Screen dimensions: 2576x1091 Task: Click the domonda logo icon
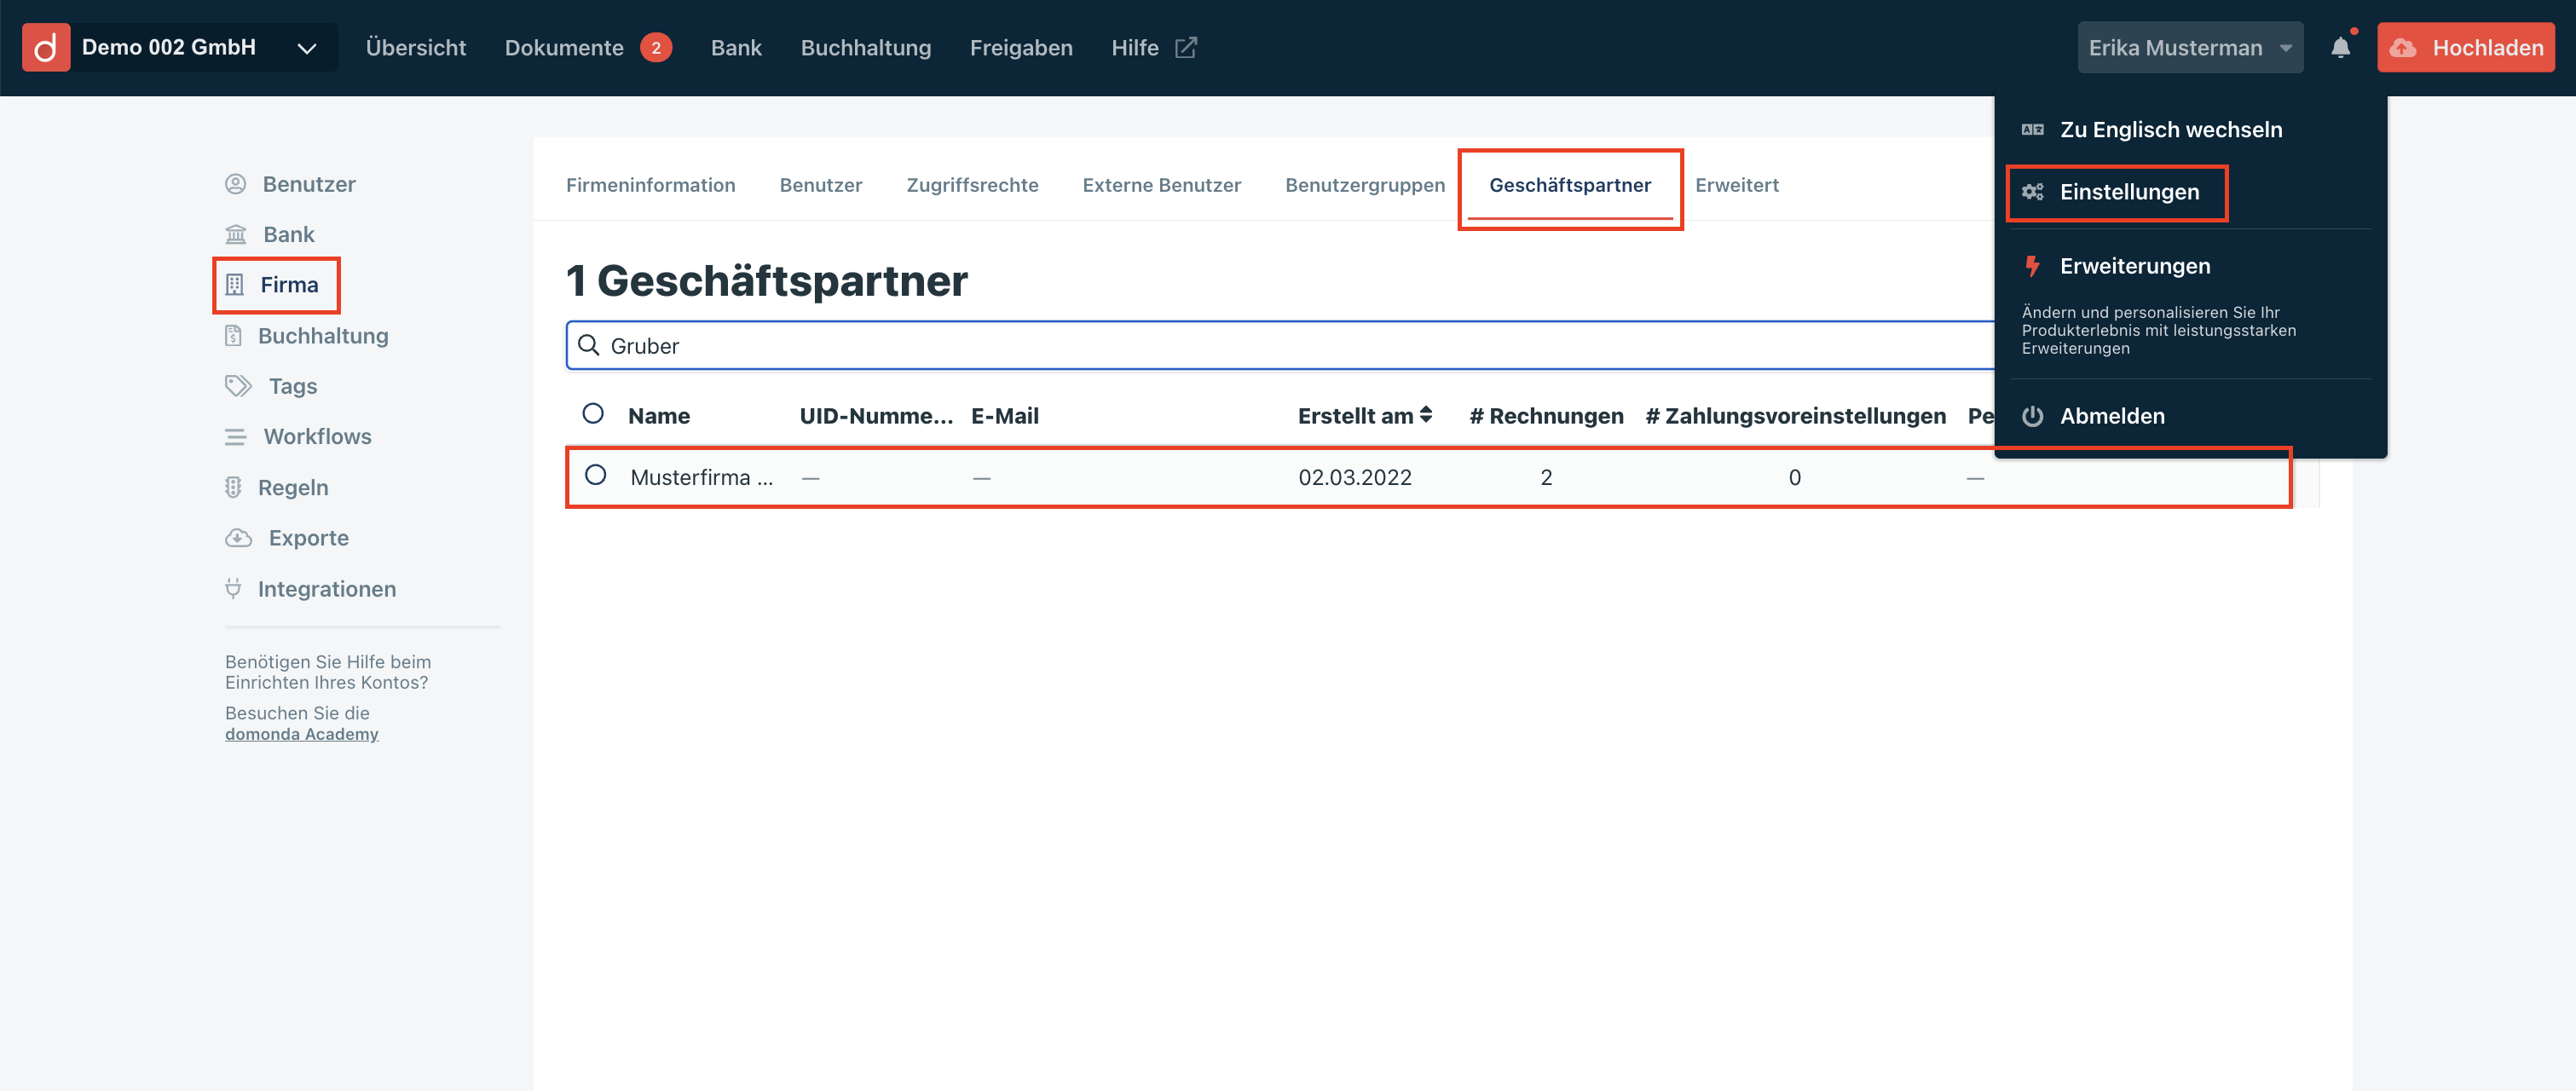(x=46, y=47)
